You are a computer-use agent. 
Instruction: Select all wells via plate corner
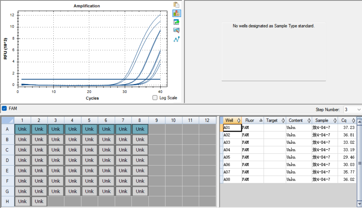[8, 120]
